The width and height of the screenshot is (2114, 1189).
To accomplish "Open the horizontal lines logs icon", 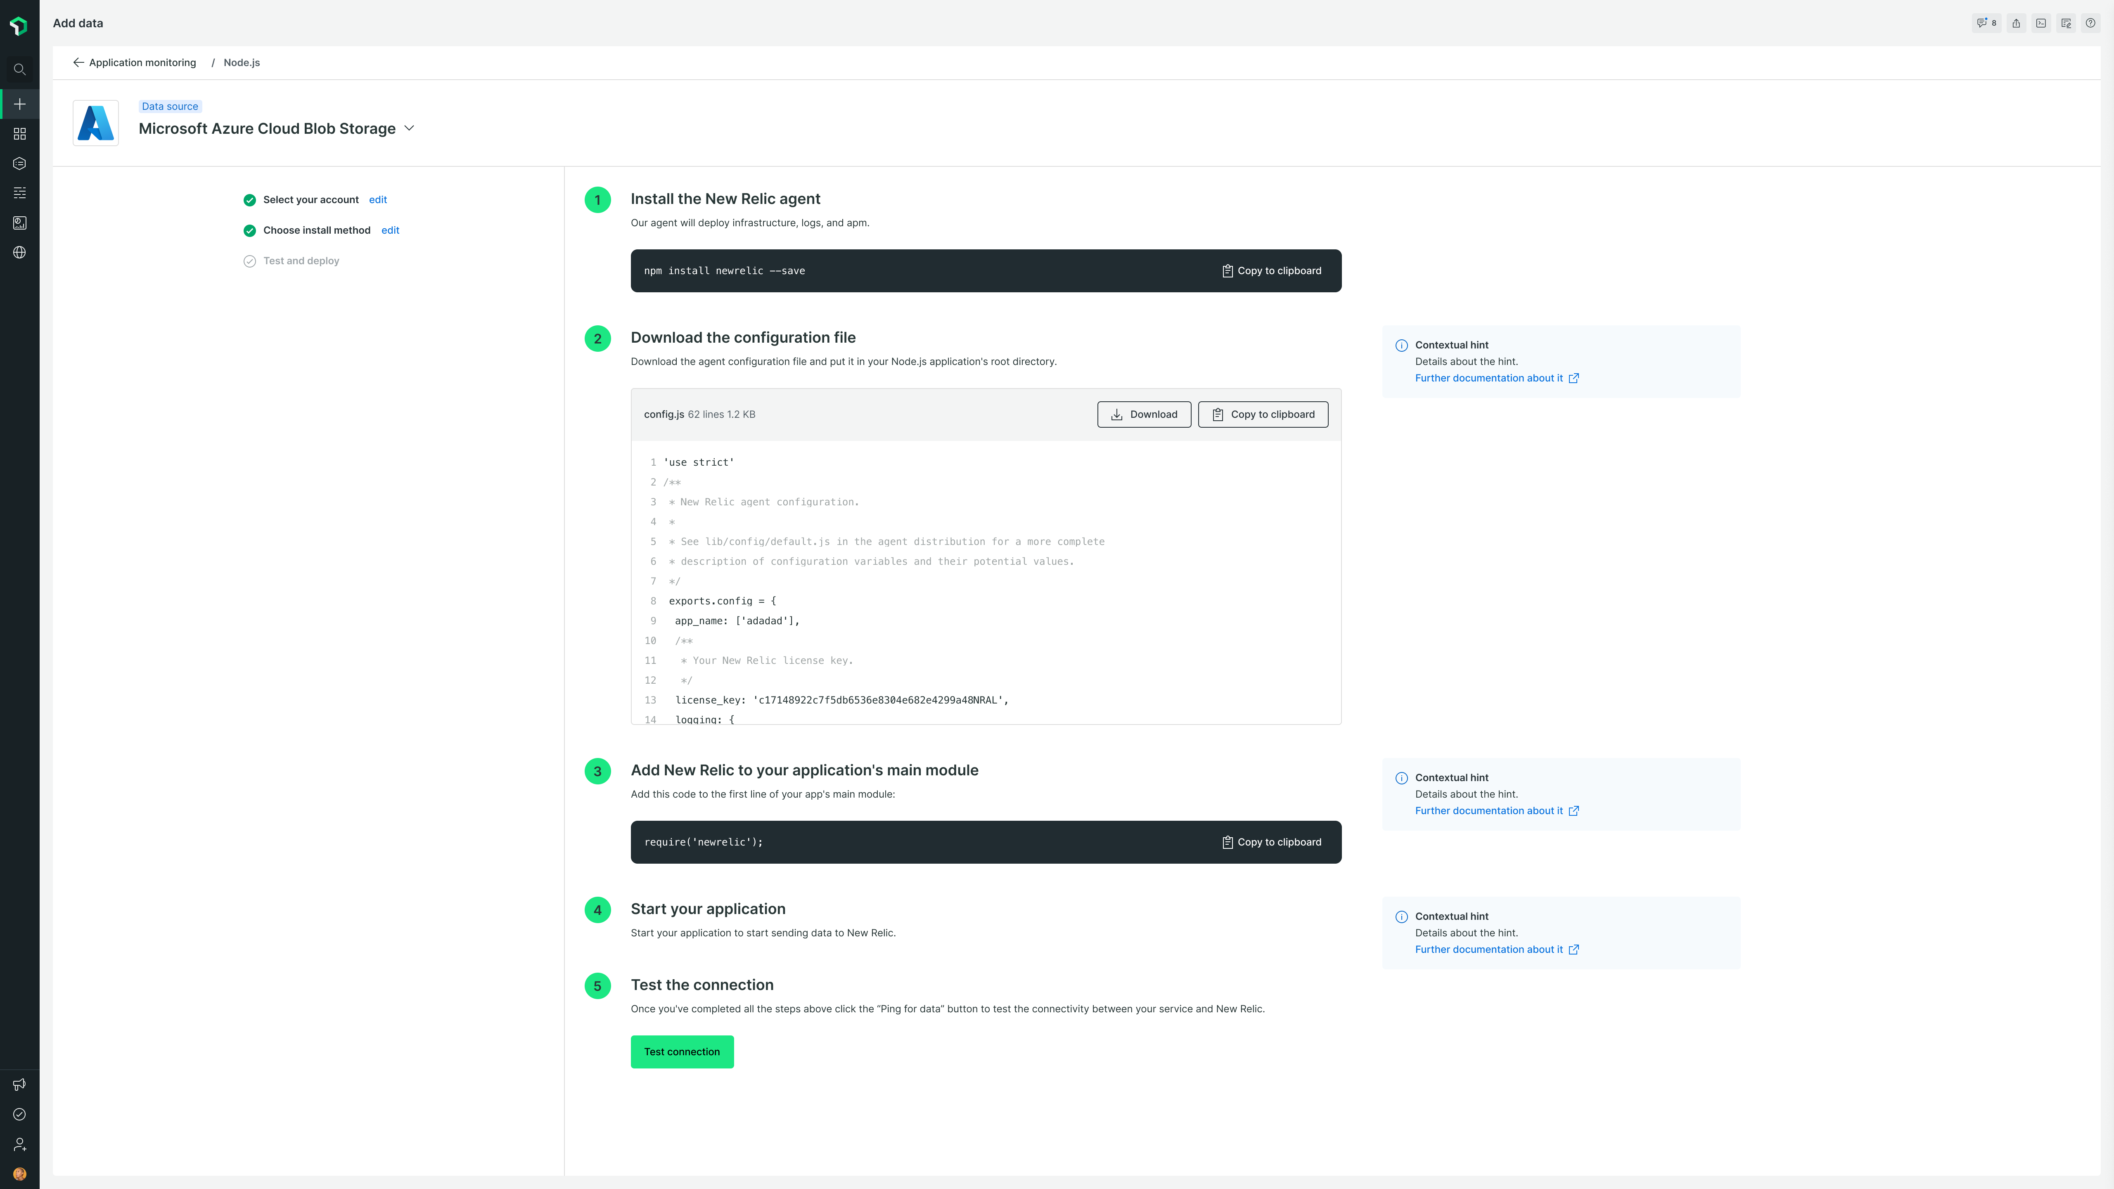I will [20, 193].
